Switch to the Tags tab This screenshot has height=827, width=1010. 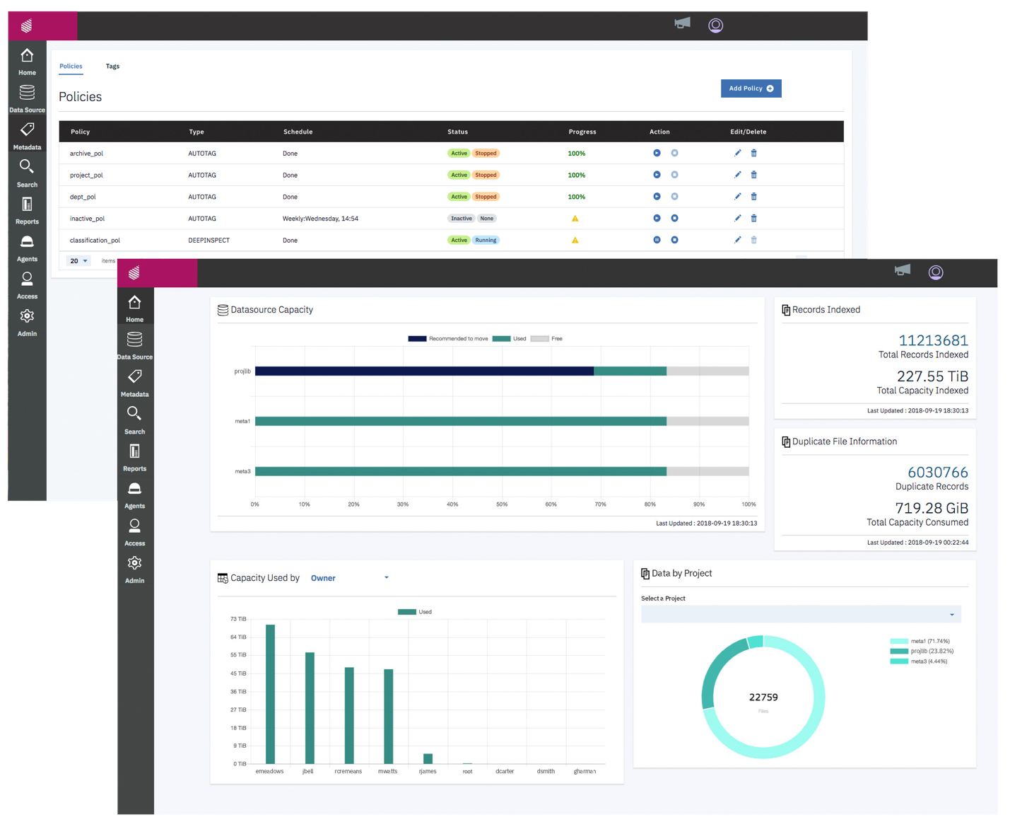(112, 66)
